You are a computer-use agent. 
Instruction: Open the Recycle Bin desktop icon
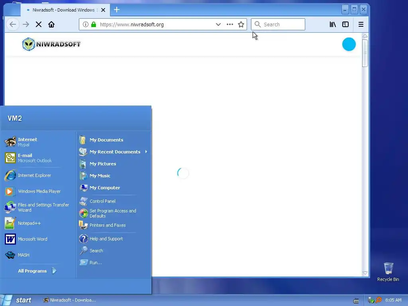388,272
